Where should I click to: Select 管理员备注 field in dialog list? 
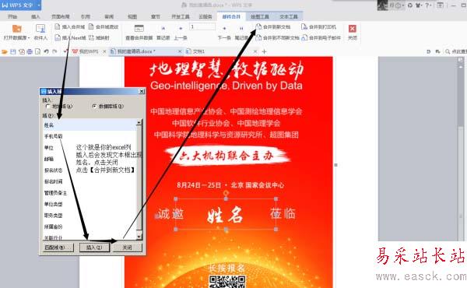pyautogui.click(x=90, y=193)
